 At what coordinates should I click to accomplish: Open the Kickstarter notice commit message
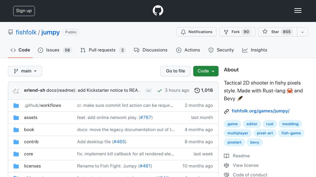point(94,90)
